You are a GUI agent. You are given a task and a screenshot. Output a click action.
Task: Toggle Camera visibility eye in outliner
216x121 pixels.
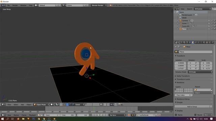tap(209, 21)
